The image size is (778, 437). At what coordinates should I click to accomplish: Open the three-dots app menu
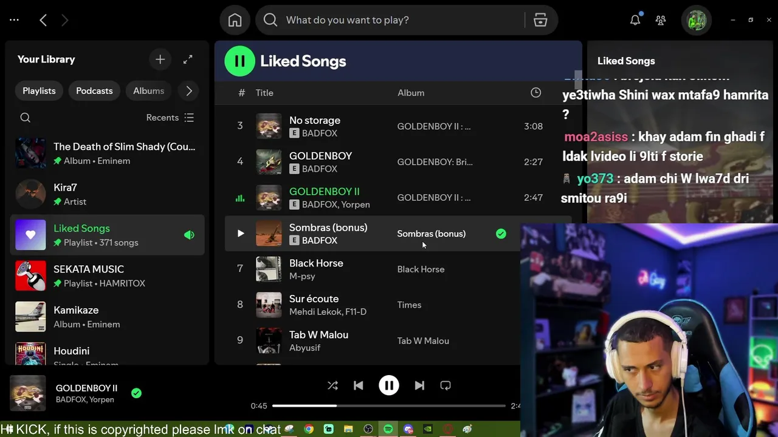click(15, 20)
